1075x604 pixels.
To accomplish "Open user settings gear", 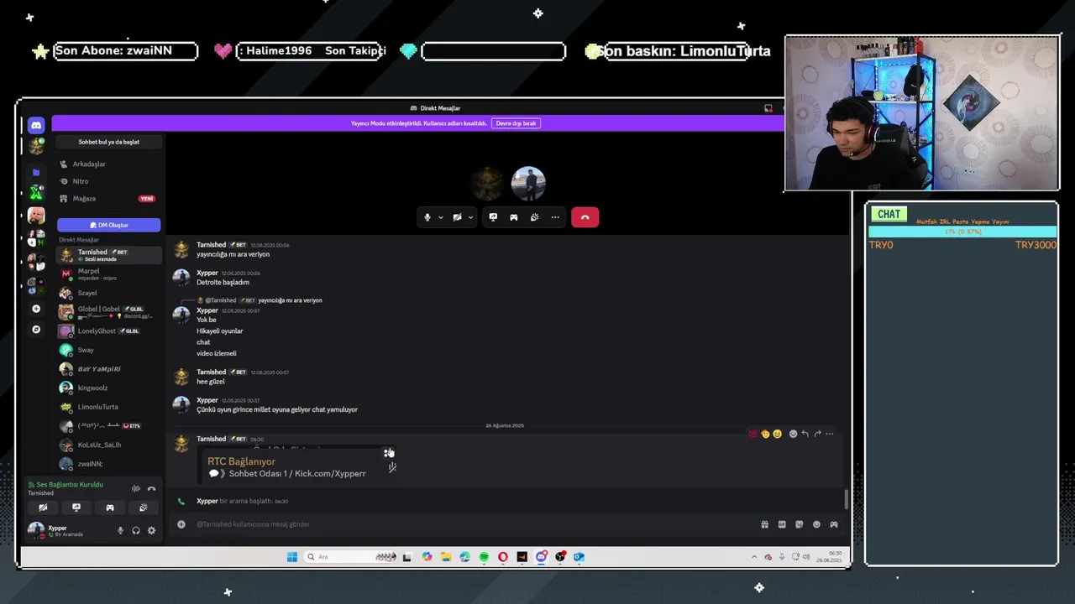I will (151, 530).
